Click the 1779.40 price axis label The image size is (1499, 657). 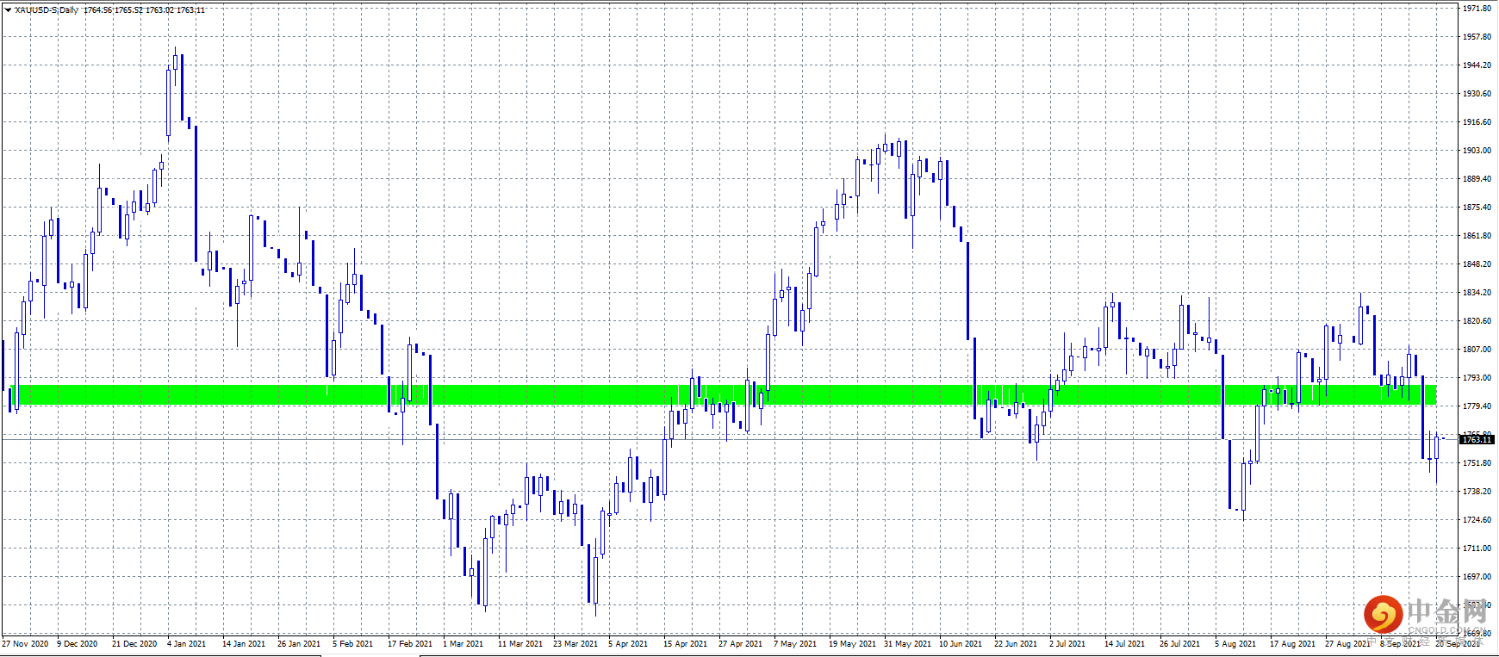tap(1477, 406)
